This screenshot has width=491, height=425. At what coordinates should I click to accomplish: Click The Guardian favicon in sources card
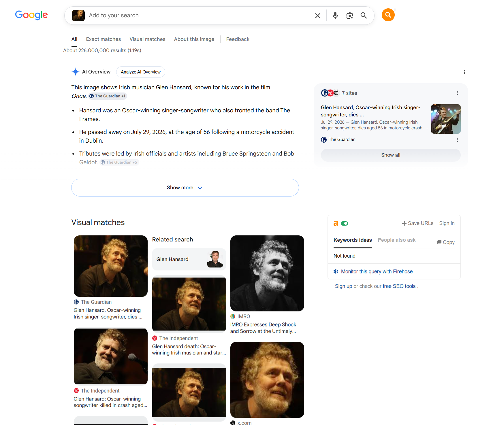[324, 140]
